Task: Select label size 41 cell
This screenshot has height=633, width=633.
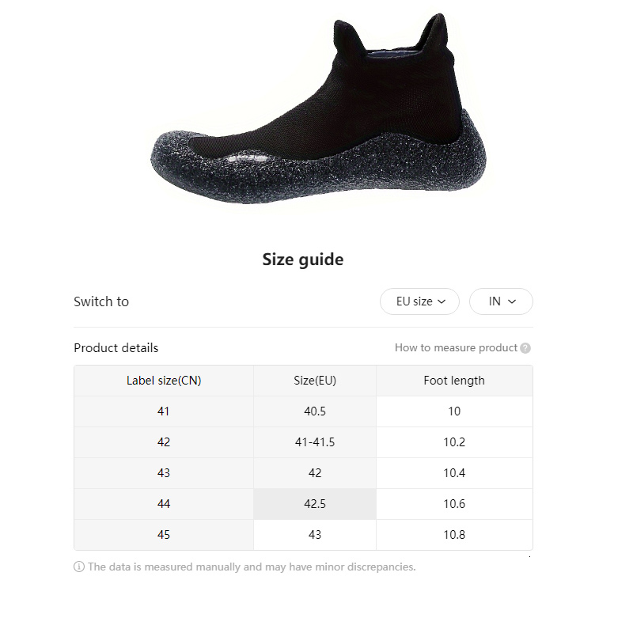Action: 164,411
